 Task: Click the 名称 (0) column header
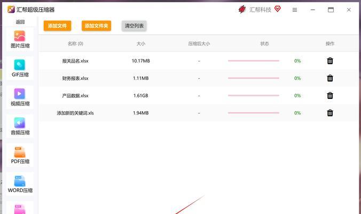coord(75,43)
